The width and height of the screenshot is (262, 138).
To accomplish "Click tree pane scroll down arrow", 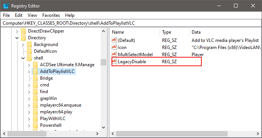I will pyautogui.click(x=103, y=128).
